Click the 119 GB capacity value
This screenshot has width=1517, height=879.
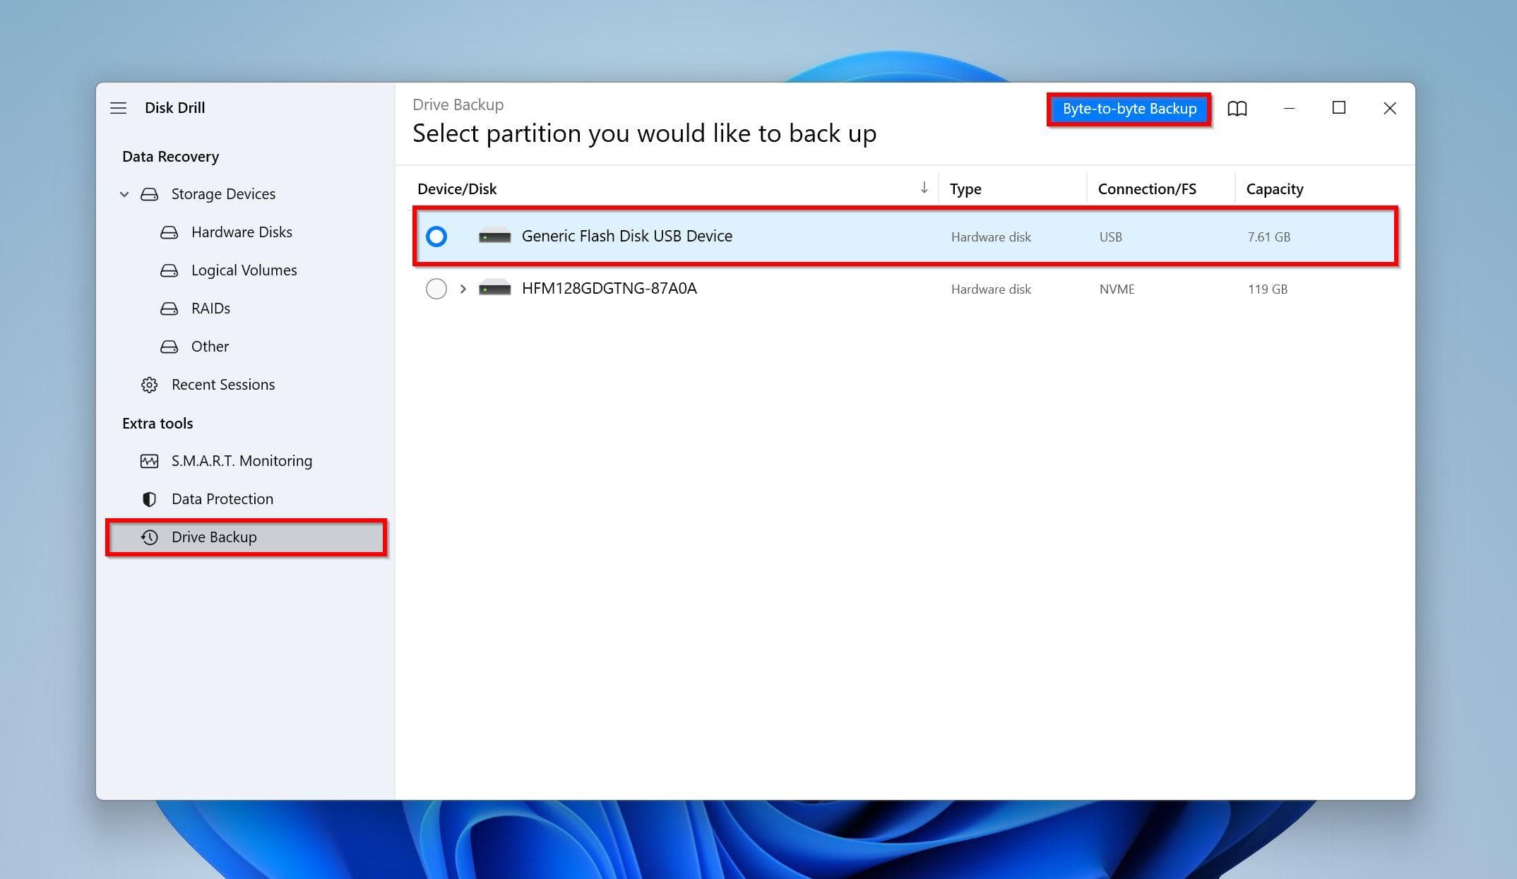pos(1267,289)
